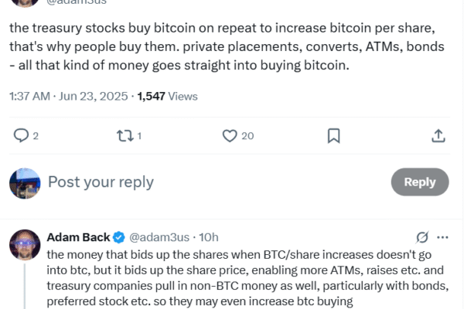This screenshot has height=309, width=464.
Task: Open the more options menu on Adam Back's reply
Action: click(x=442, y=237)
